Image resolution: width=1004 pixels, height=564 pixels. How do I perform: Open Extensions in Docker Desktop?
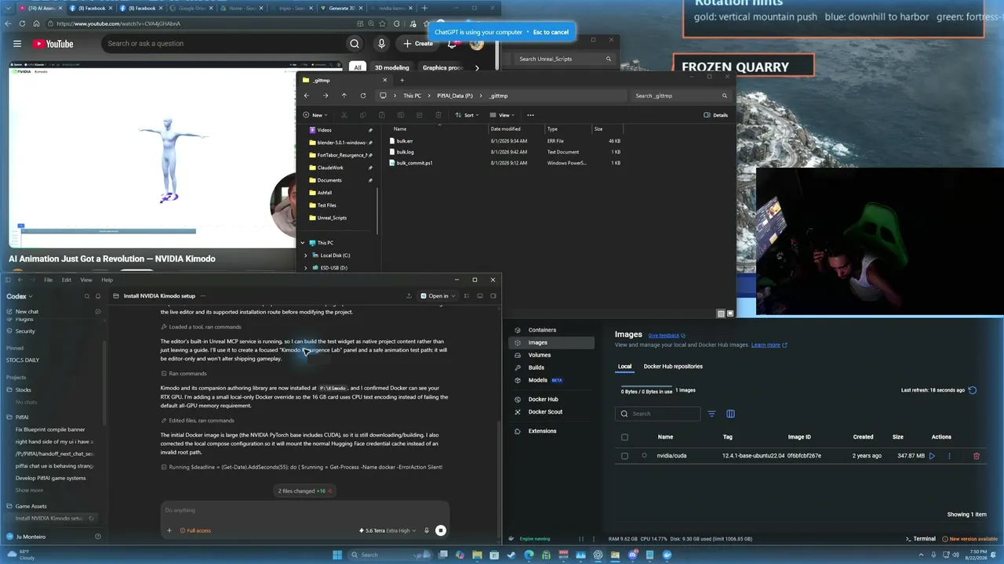(x=542, y=431)
